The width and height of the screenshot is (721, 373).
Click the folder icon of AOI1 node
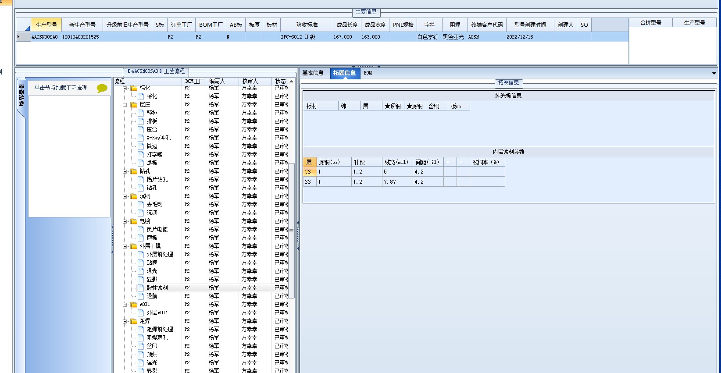tap(134, 304)
